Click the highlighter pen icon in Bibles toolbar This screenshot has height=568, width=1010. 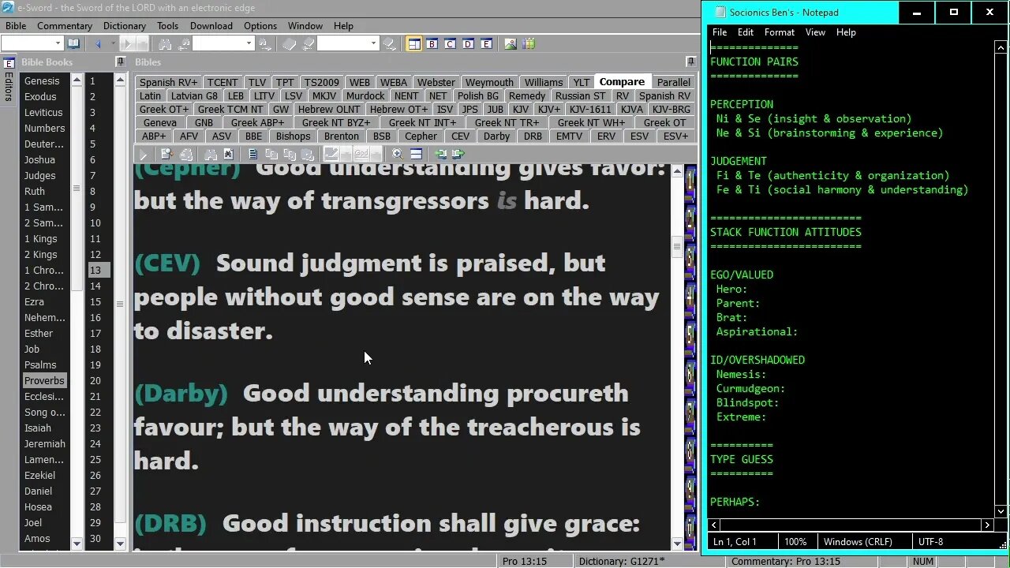331,154
